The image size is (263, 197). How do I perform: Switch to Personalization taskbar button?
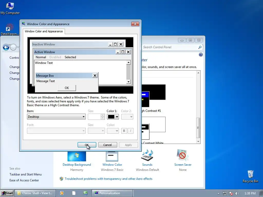click(x=112, y=193)
